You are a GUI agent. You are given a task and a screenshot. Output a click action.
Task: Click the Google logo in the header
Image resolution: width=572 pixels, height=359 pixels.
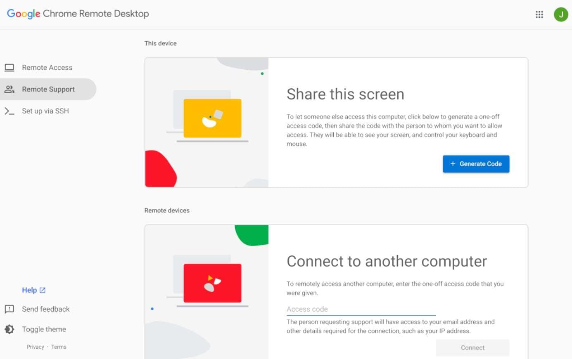tap(24, 14)
